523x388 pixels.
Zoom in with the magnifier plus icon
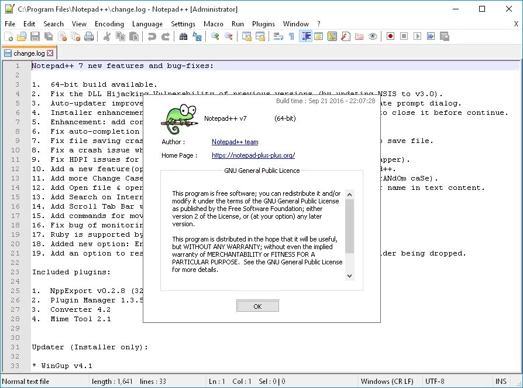tap(215, 36)
